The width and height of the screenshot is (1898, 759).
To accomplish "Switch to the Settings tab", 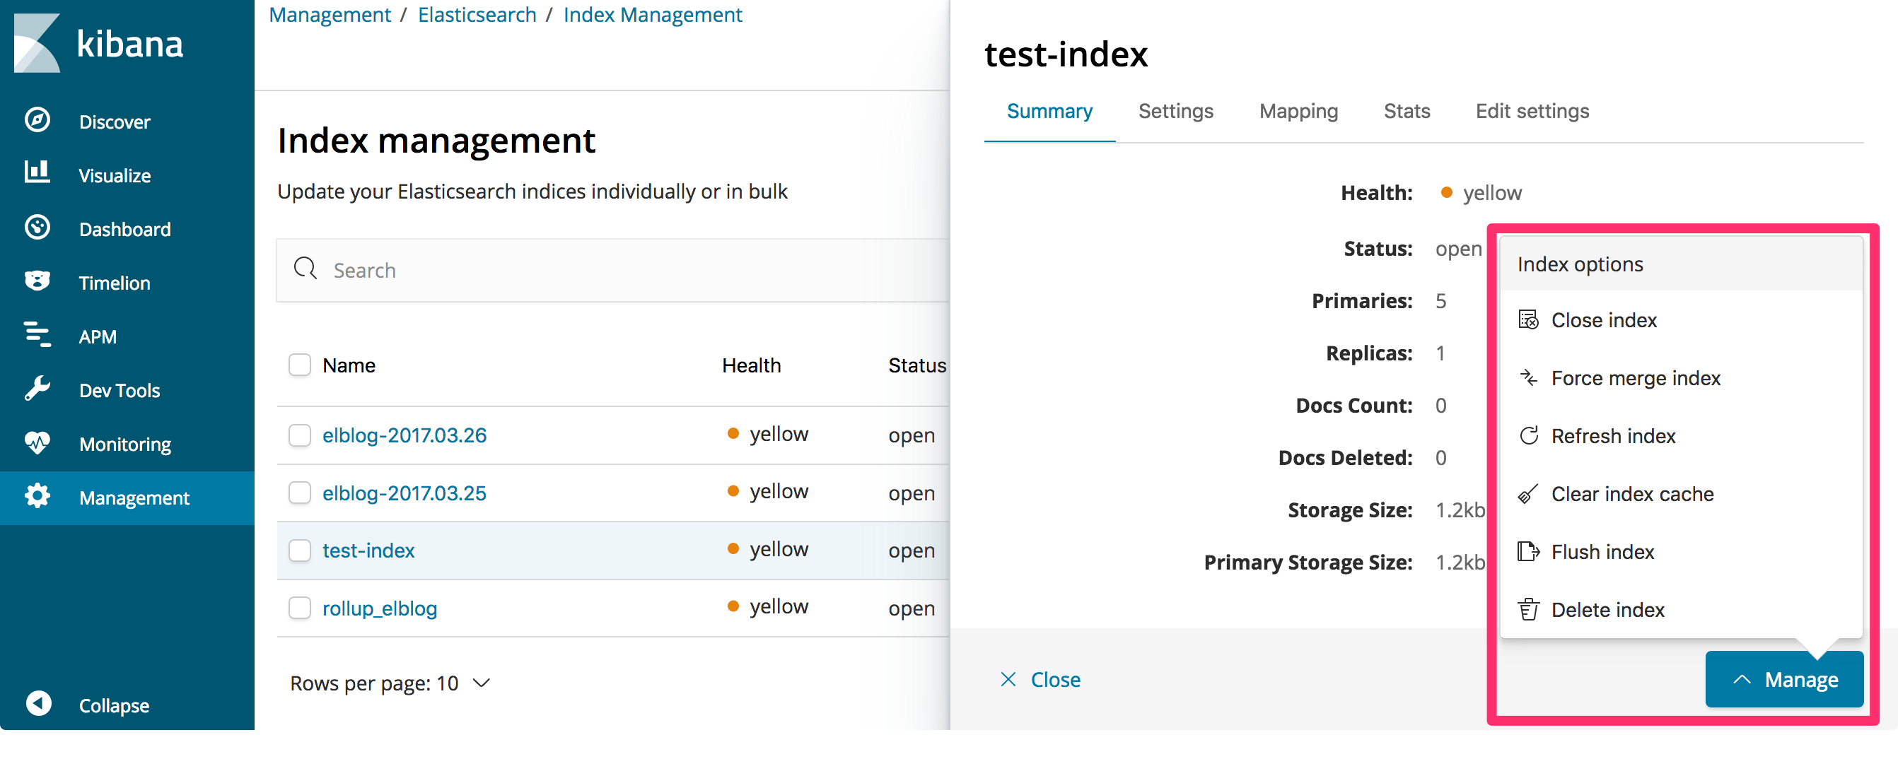I will [x=1175, y=111].
